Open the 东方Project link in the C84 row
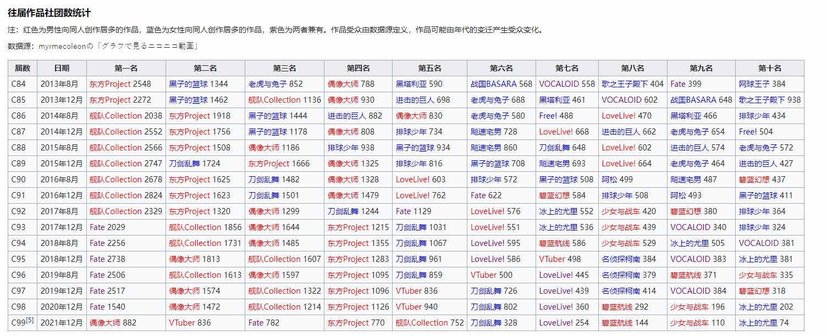This screenshot has width=827, height=336. (110, 84)
